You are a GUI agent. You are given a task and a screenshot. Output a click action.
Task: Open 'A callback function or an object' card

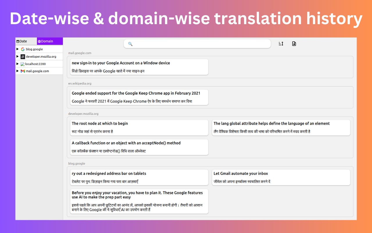point(139,147)
